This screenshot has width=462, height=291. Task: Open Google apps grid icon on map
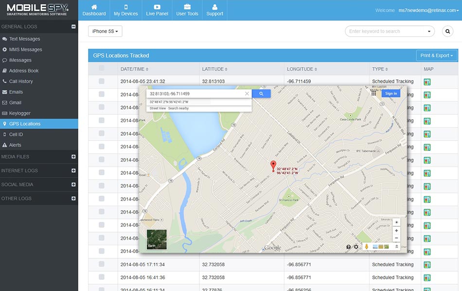(373, 93)
